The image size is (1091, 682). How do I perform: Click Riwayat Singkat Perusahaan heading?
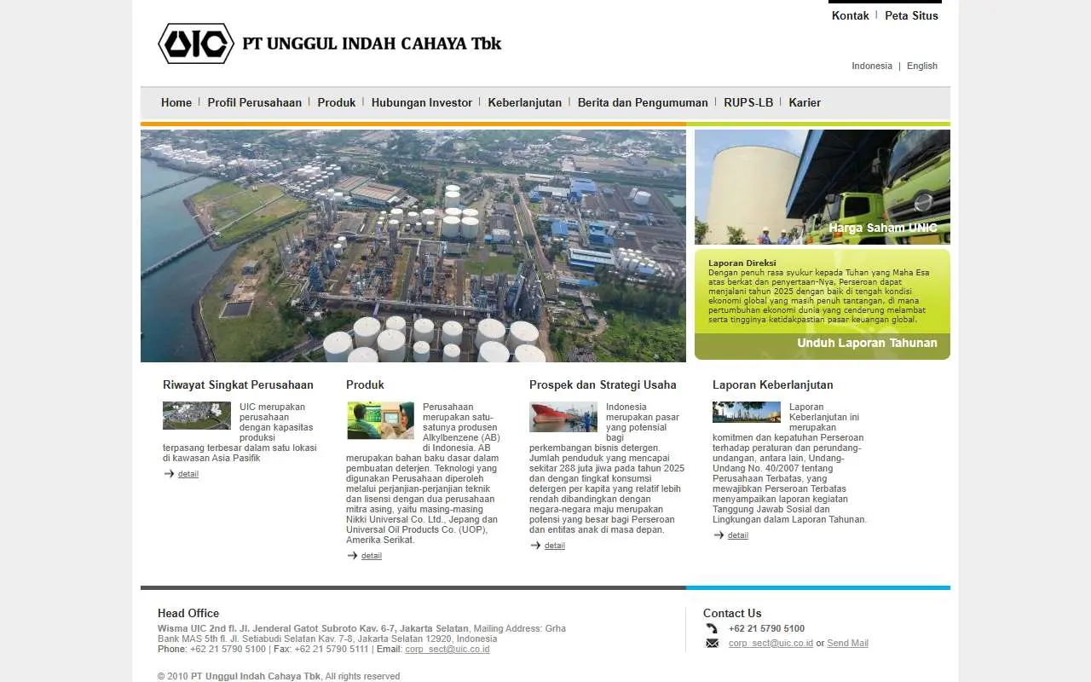238,384
